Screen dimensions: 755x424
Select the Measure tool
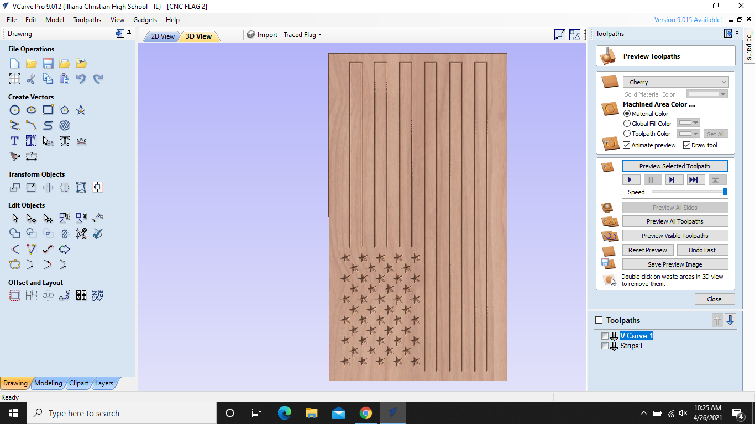pos(32,156)
